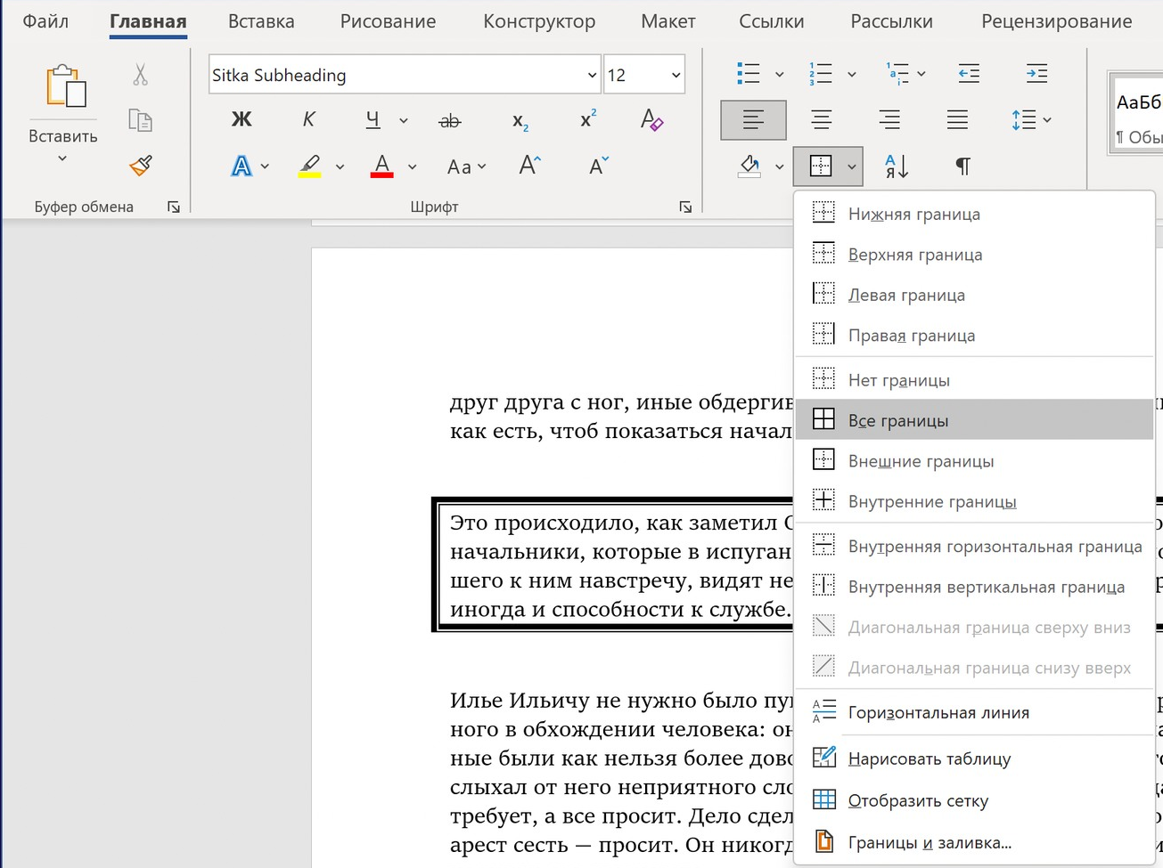
Task: Click Отобразить сетку entry
Action: pos(974,800)
